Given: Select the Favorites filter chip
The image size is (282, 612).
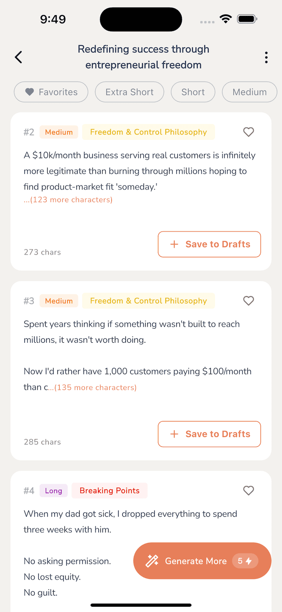Looking at the screenshot, I should pos(51,92).
